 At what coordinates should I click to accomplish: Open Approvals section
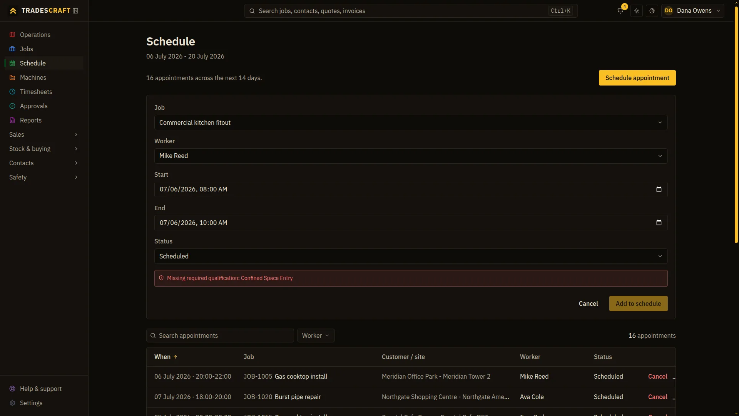pos(44,106)
